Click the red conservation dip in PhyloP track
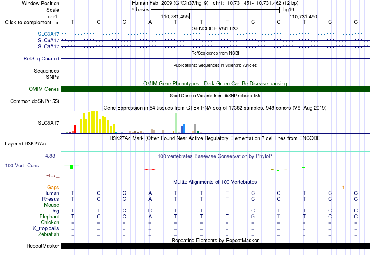 [150, 170]
